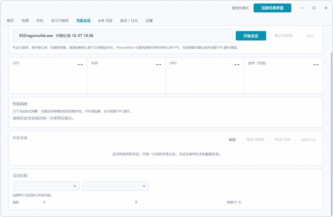333x217 pixels.
Task: Click the 导出 CSV button
Action: (x=283, y=140)
